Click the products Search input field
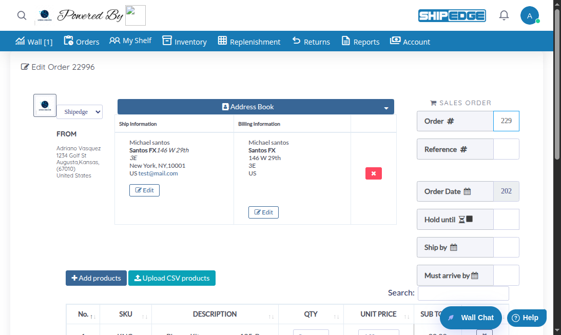 [463, 293]
